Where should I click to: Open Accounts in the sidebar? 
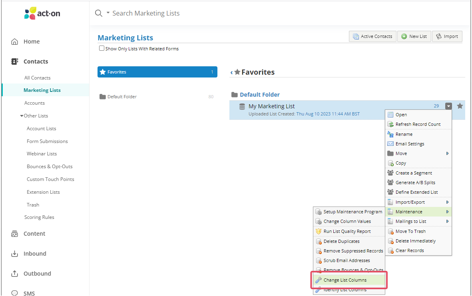34,103
